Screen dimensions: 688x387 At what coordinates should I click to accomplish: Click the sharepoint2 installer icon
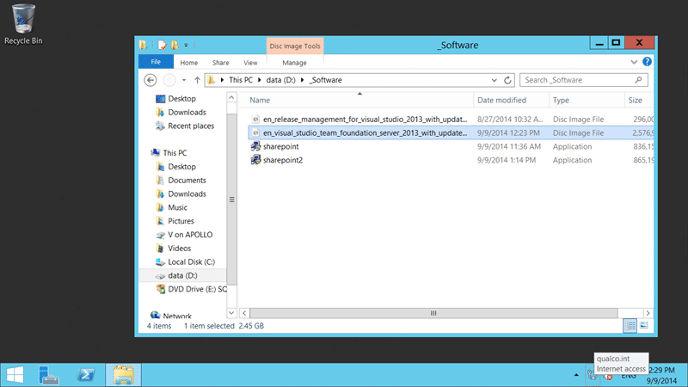255,160
